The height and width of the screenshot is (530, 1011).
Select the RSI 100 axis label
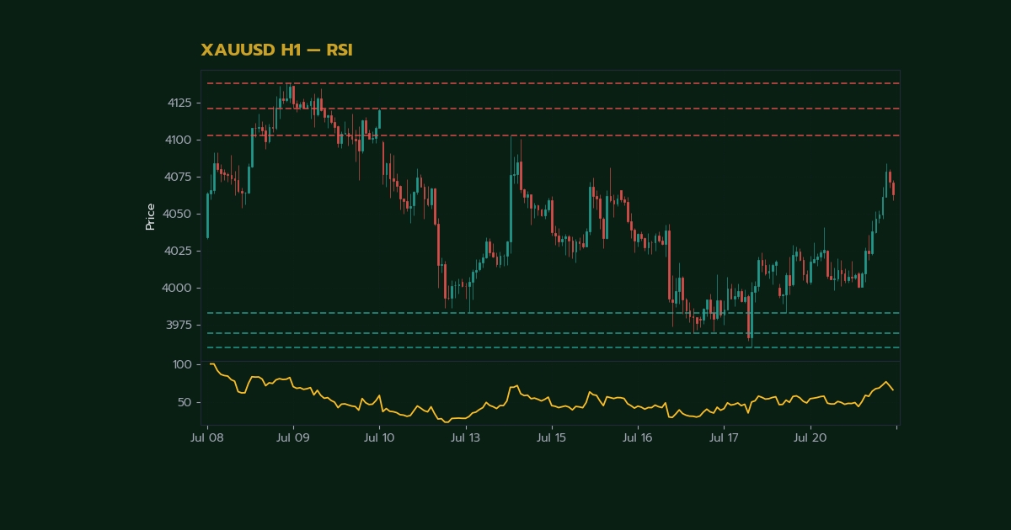click(183, 364)
